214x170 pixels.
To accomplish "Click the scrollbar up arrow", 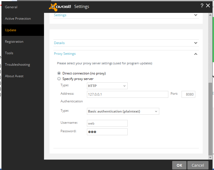I will (x=210, y=15).
